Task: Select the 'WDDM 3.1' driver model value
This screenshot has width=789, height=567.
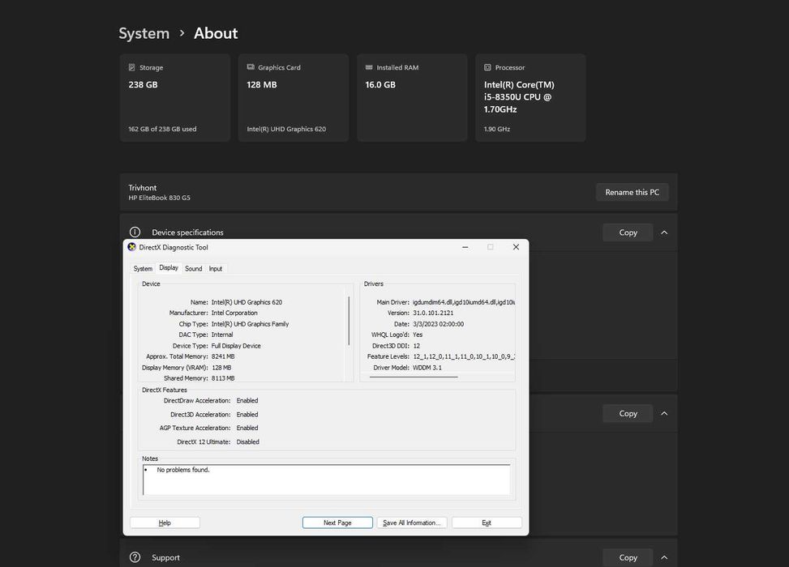Action: click(x=427, y=368)
